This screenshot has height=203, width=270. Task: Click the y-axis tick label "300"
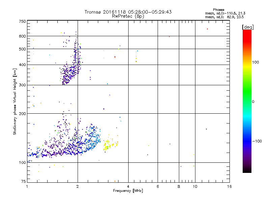point(22,85)
